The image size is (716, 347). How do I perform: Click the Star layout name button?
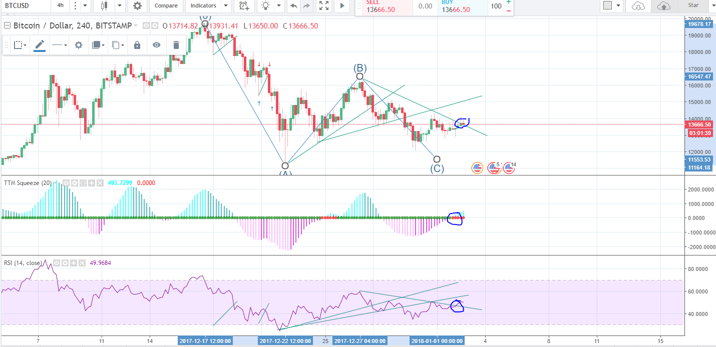(x=693, y=5)
